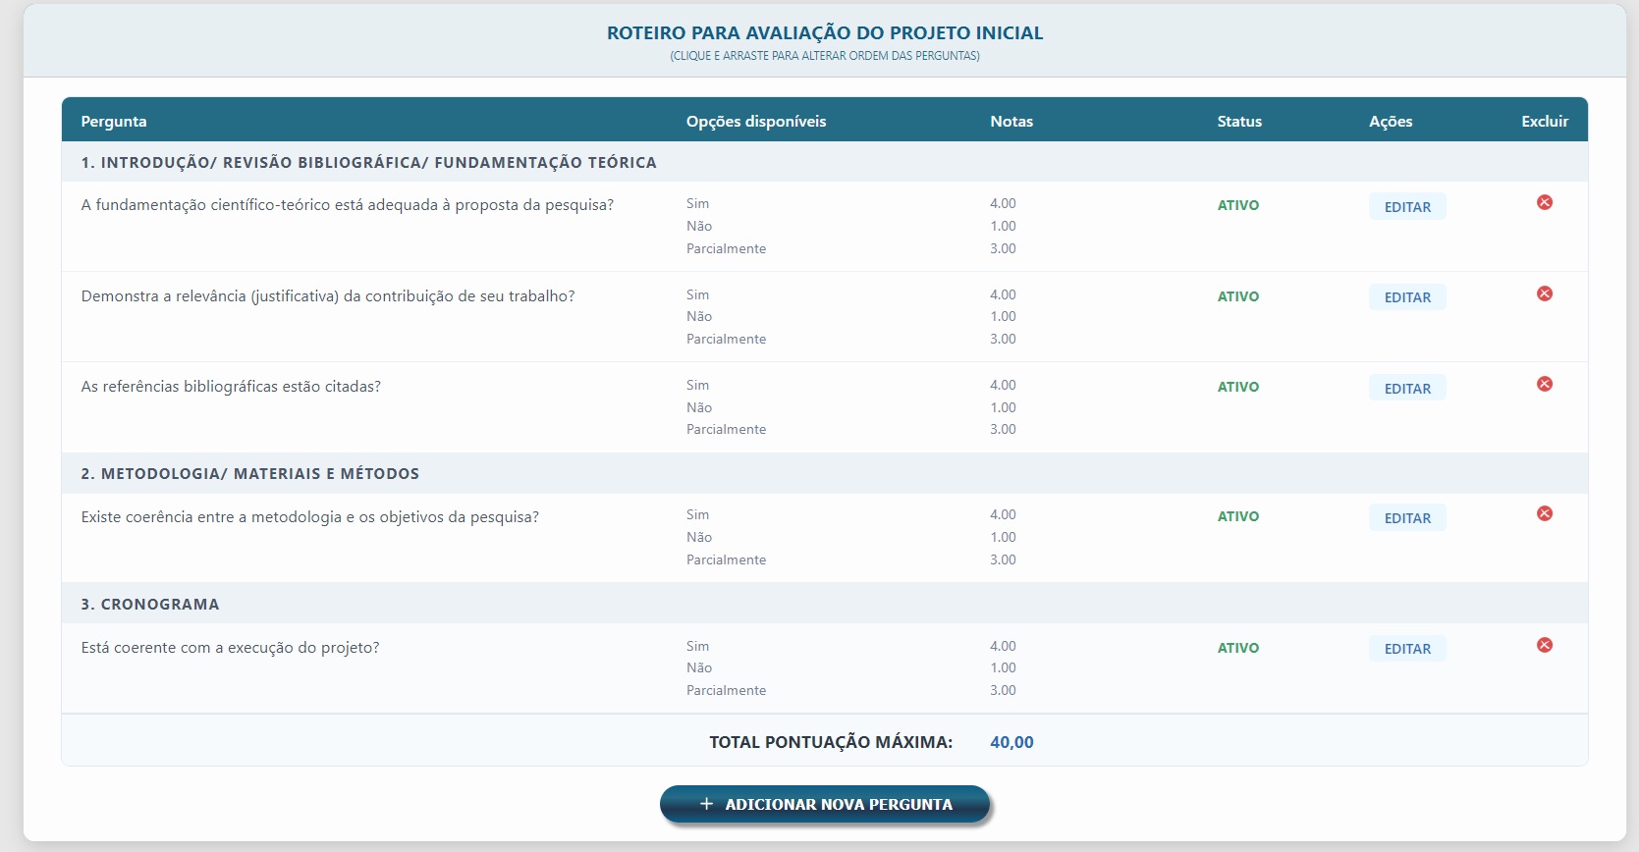
Task: Click the Status column header
Action: [1238, 122]
